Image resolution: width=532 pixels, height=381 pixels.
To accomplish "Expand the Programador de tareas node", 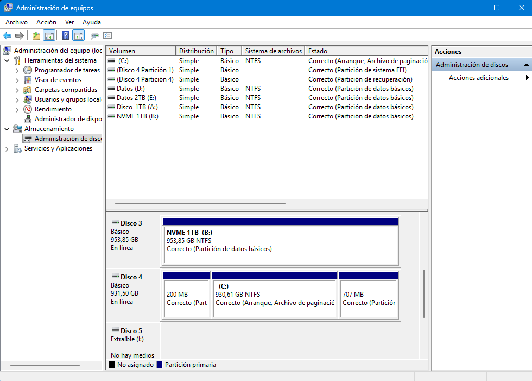I will (x=17, y=71).
